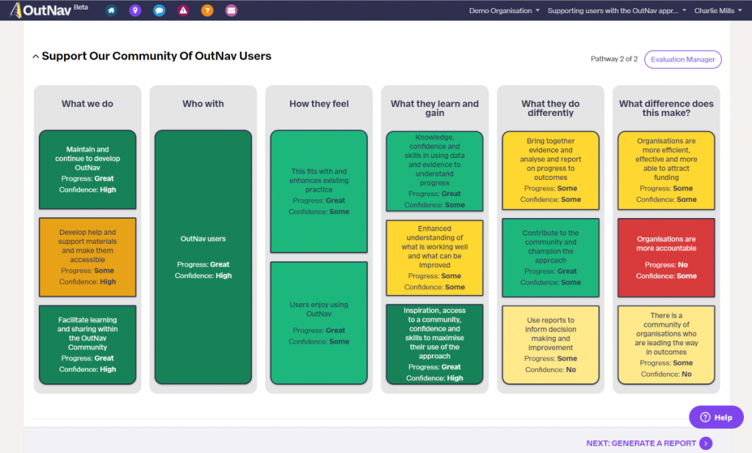Open the Enhanced understanding of what is working card
This screenshot has height=453, width=752.
coord(435,258)
